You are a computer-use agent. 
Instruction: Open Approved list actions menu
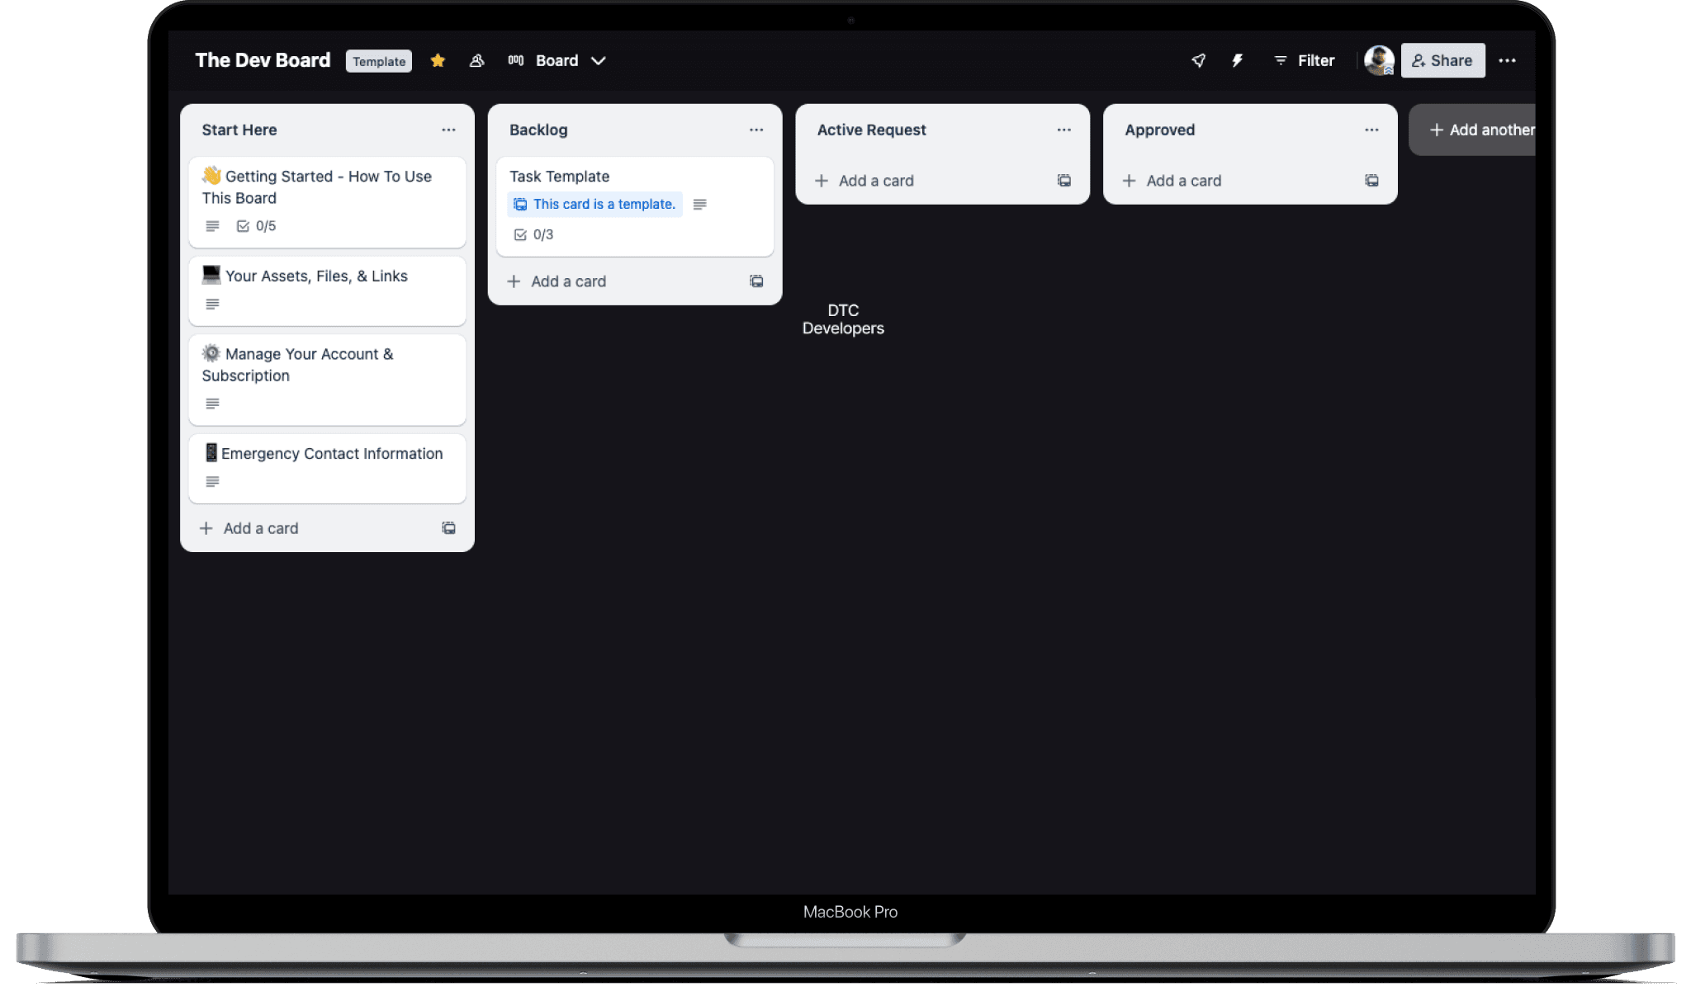(x=1371, y=130)
